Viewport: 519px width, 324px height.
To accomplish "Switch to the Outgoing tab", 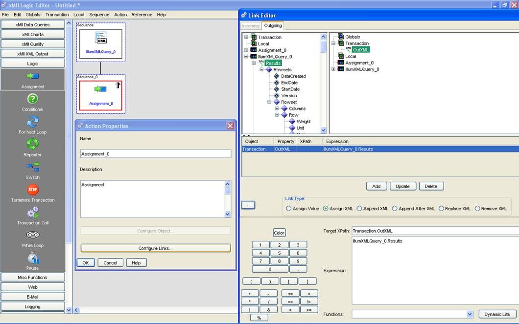I will click(273, 25).
